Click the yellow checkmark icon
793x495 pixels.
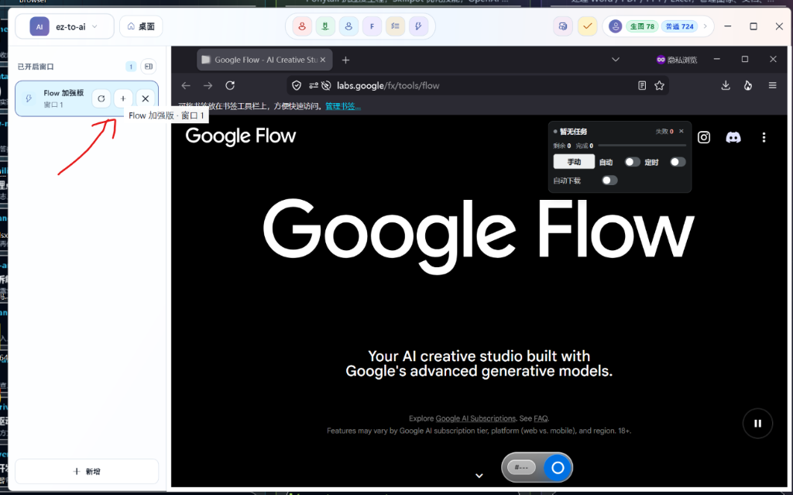pos(587,26)
